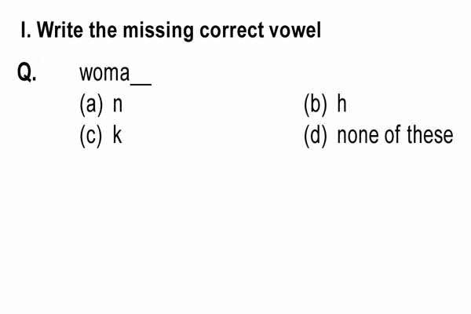Click the word these in option d
The image size is (471, 314).
tap(430, 134)
